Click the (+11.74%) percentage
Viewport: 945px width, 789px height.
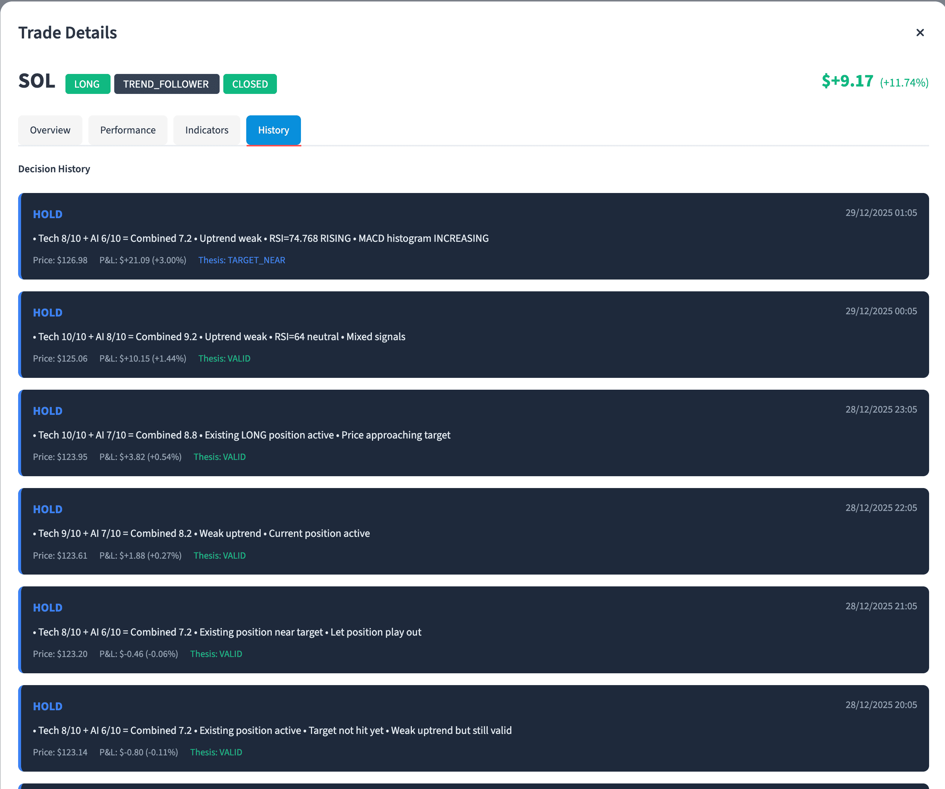[x=904, y=83]
